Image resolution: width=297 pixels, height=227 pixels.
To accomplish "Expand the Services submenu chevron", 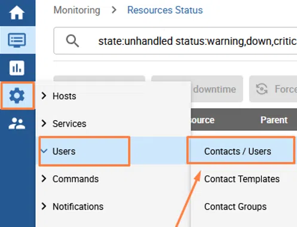I will point(44,124).
